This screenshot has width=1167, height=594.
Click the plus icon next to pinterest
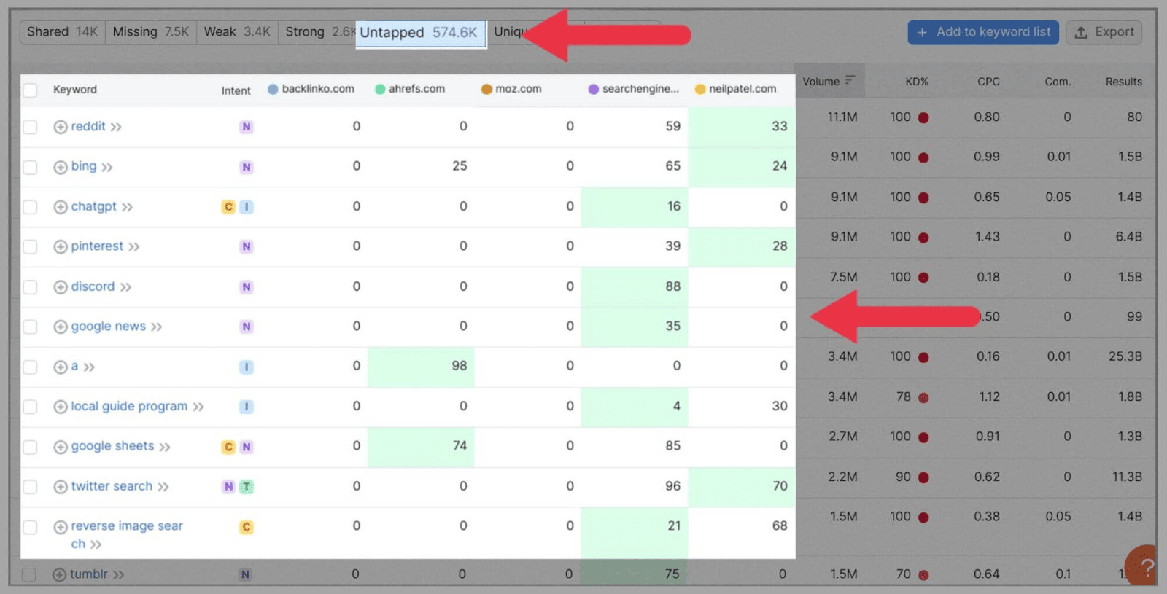point(61,247)
